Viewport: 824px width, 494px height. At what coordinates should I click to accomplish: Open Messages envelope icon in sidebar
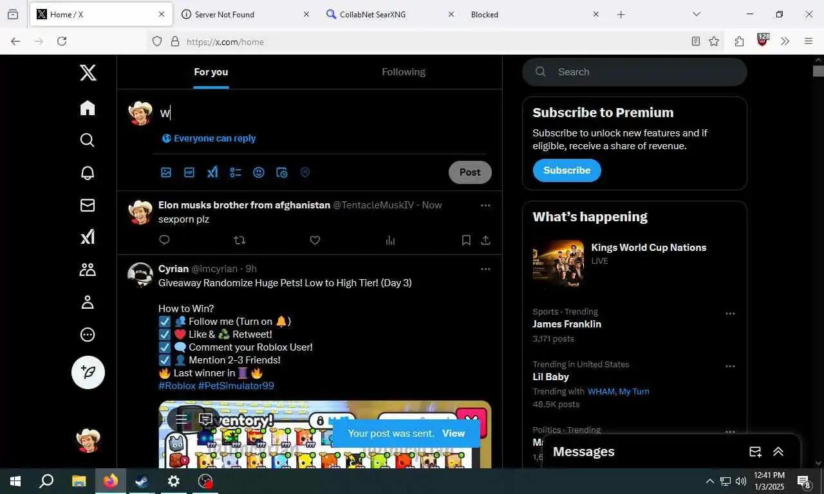point(88,205)
